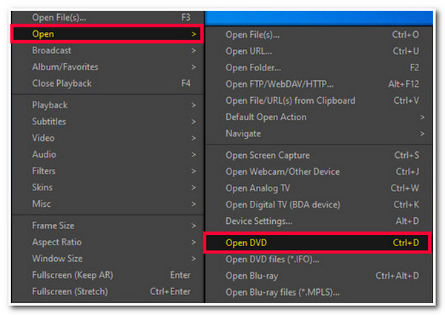
Task: Expand Default Open Action submenu
Action: click(318, 117)
